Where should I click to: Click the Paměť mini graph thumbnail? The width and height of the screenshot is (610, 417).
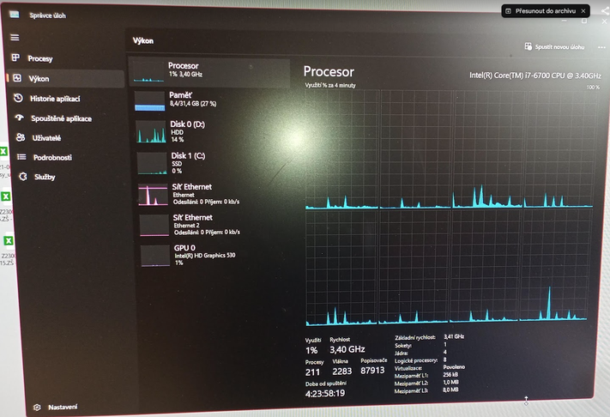(150, 100)
